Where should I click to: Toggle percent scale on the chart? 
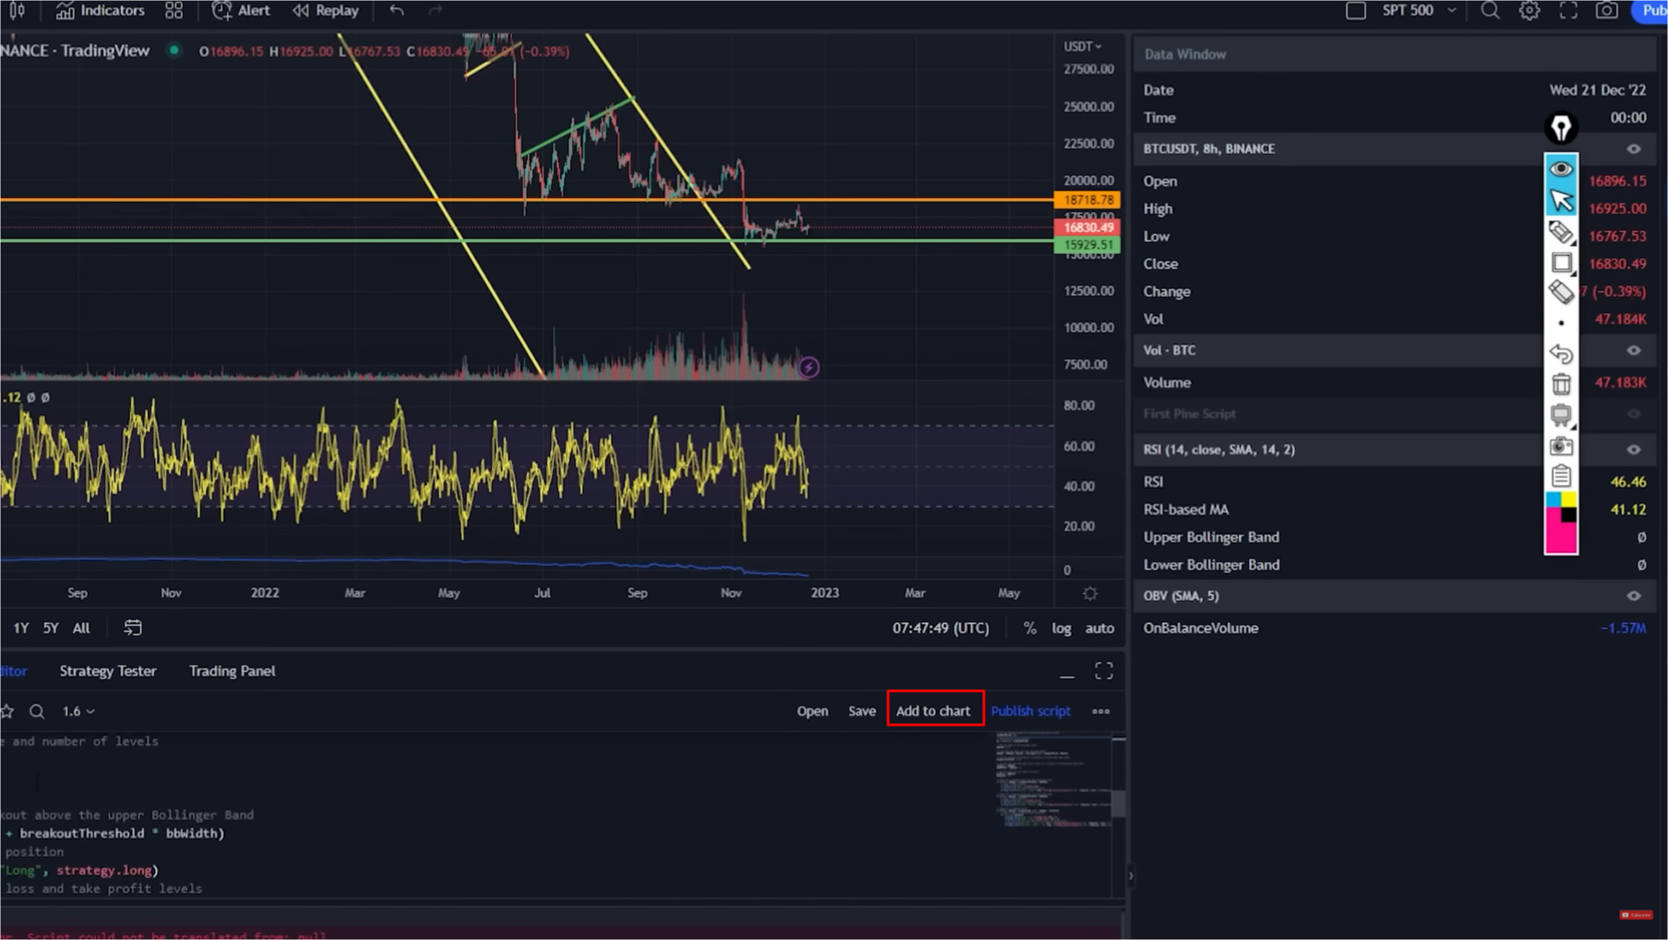1030,628
